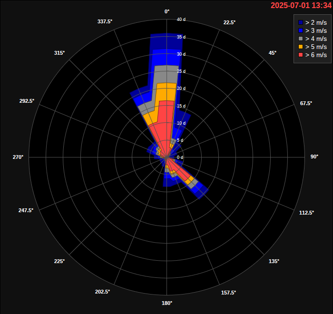Click the 337.5° direction label
Image resolution: width=333 pixels, height=314 pixels.
tap(105, 21)
